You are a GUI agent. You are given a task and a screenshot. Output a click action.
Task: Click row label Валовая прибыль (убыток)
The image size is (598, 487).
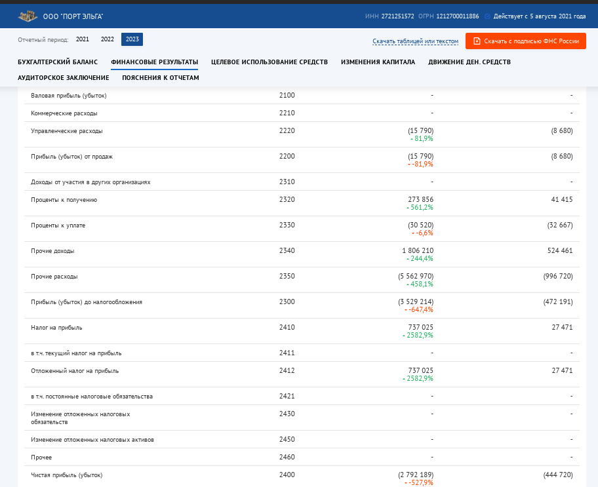(x=69, y=96)
